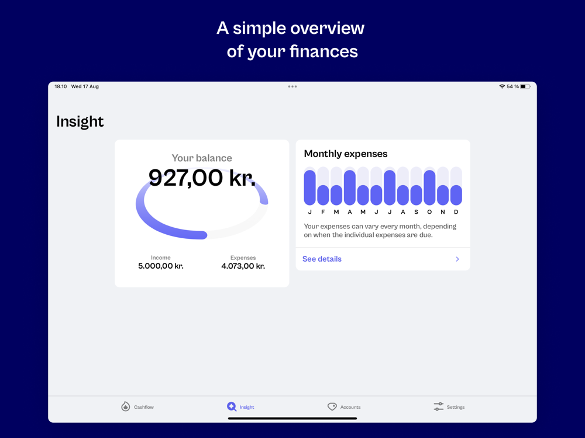
Task: Tap the Monthly expenses heading
Action: (x=346, y=154)
